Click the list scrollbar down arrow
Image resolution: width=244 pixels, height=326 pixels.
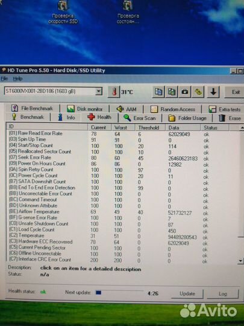tap(240, 261)
